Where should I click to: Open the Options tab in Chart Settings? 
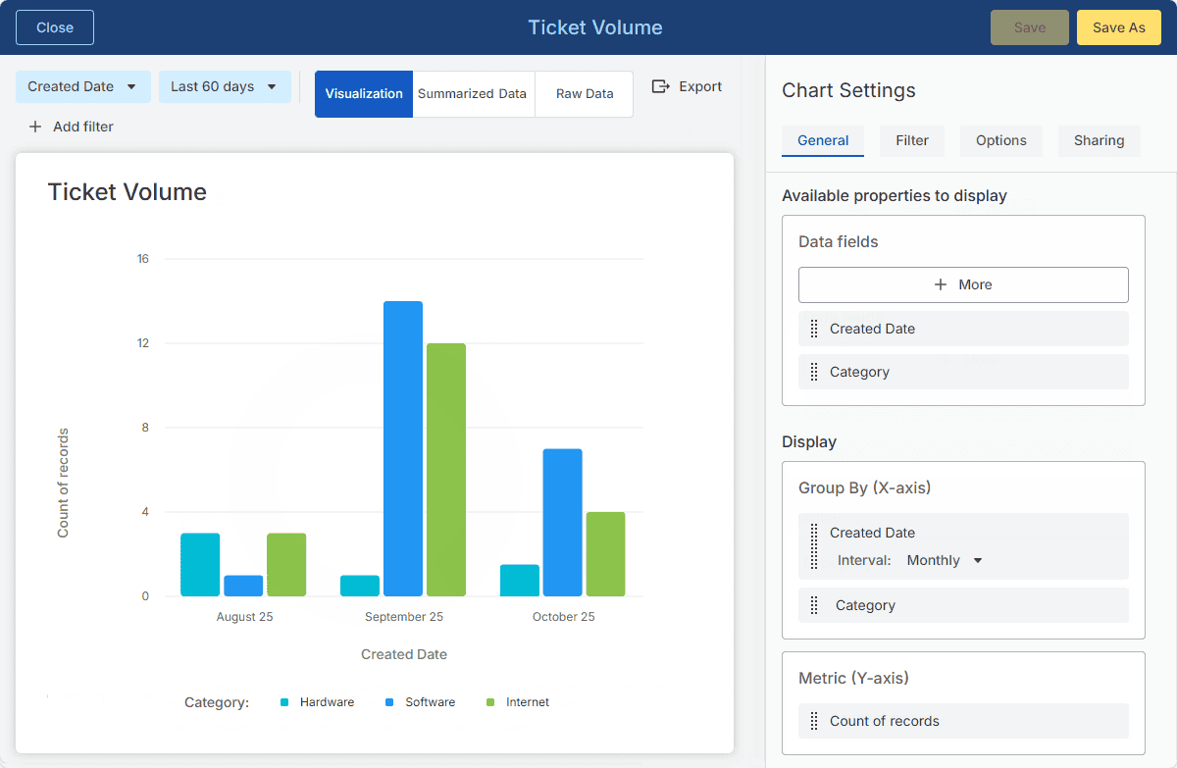[x=1000, y=140]
